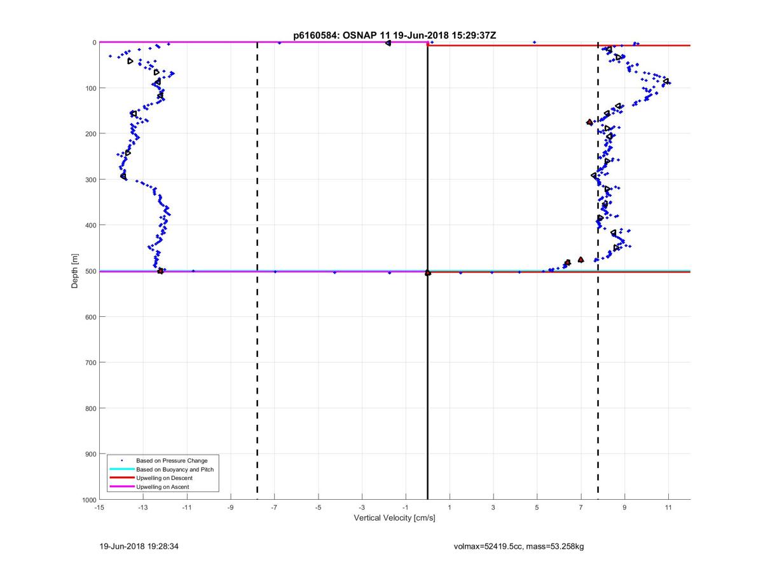Click depth tick label 800
Image resolution: width=763 pixels, height=562 pixels.
(90, 408)
